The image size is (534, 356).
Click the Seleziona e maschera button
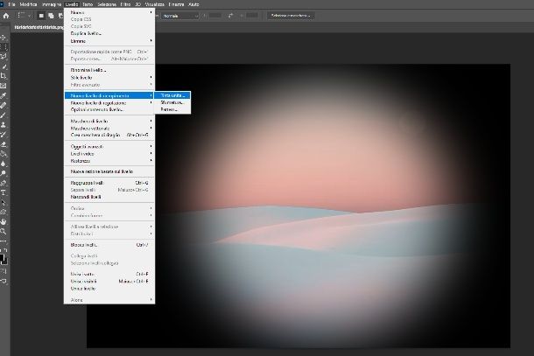[291, 16]
